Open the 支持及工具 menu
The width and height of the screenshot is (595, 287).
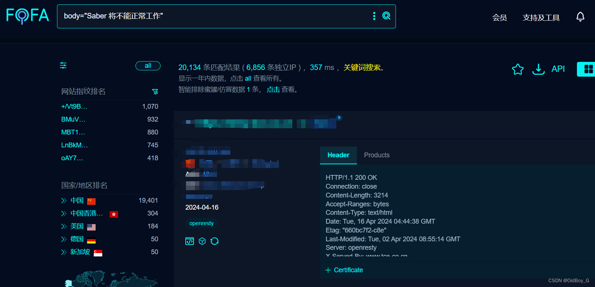click(x=541, y=17)
